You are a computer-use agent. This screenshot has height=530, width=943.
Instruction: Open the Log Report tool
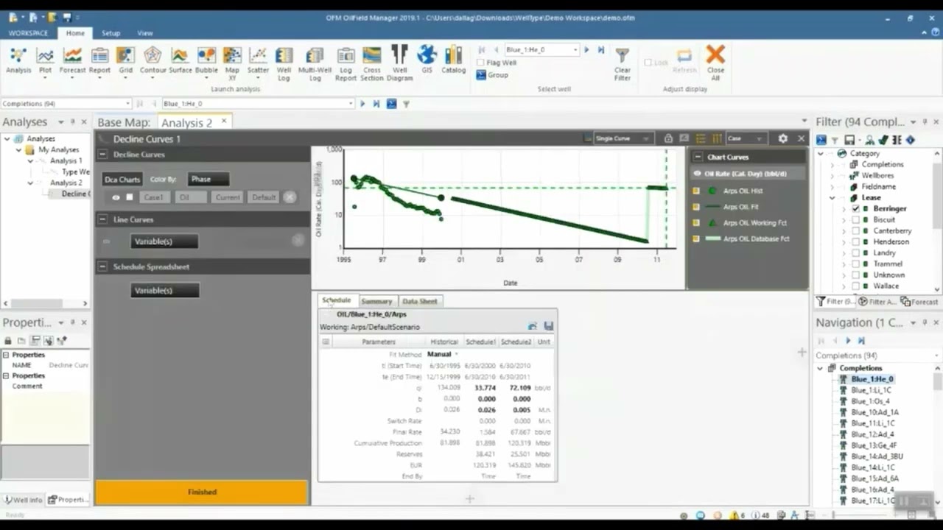click(x=346, y=64)
